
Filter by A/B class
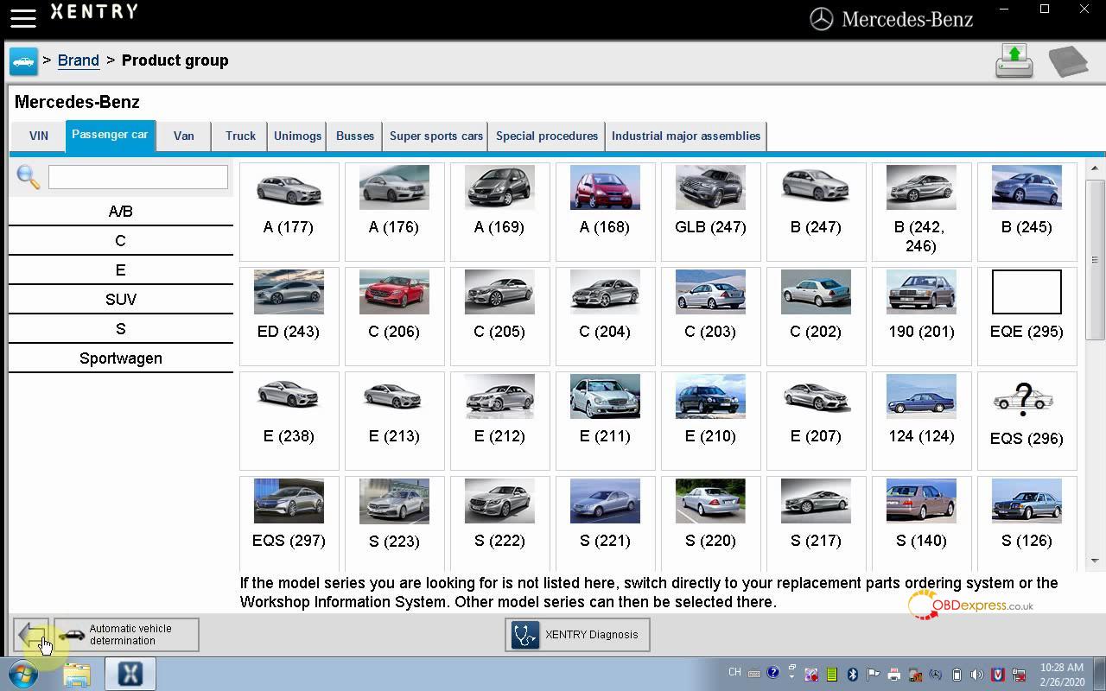(121, 212)
